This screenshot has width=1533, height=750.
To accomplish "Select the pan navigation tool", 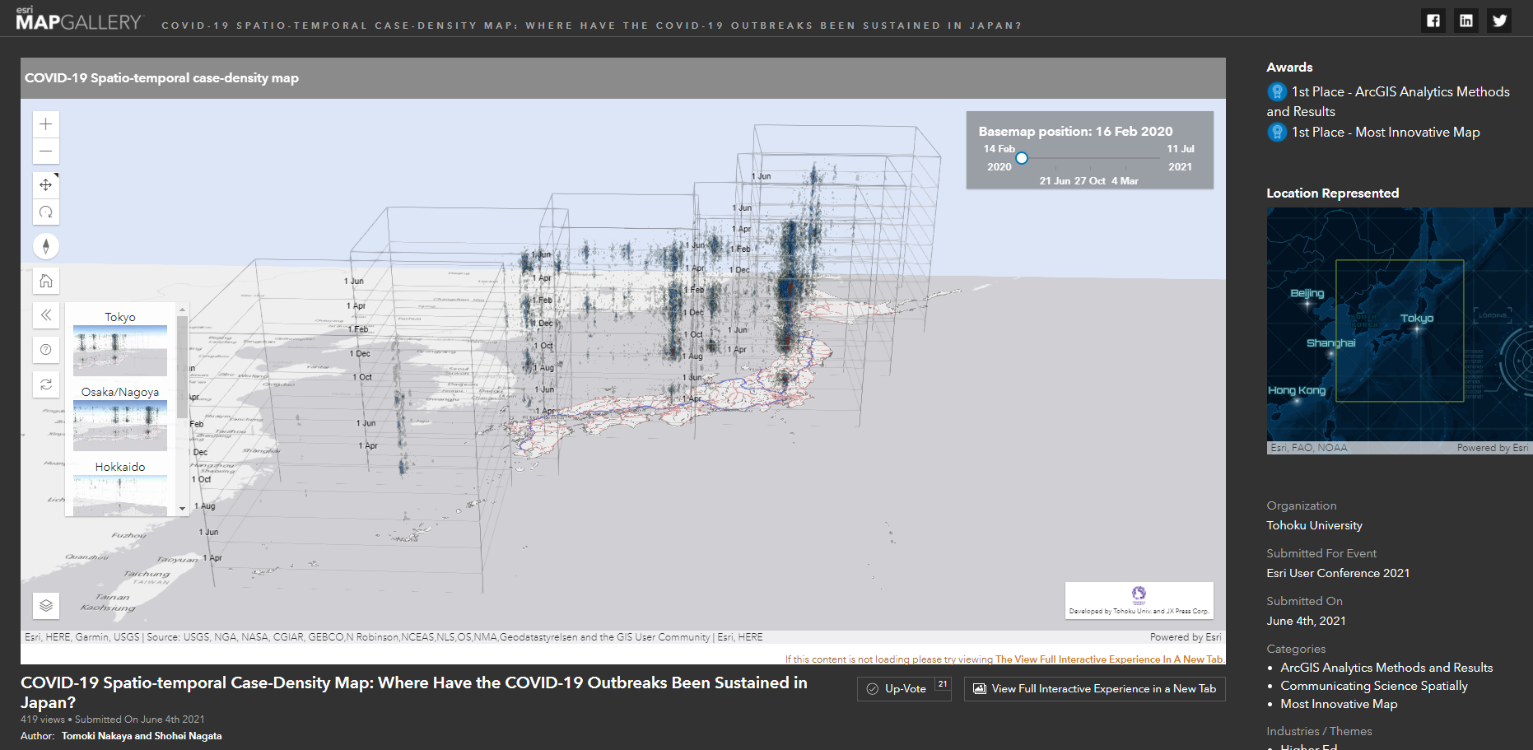I will (x=46, y=185).
